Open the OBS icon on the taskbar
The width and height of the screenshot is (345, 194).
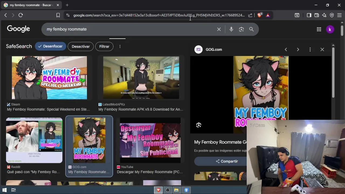(168, 190)
